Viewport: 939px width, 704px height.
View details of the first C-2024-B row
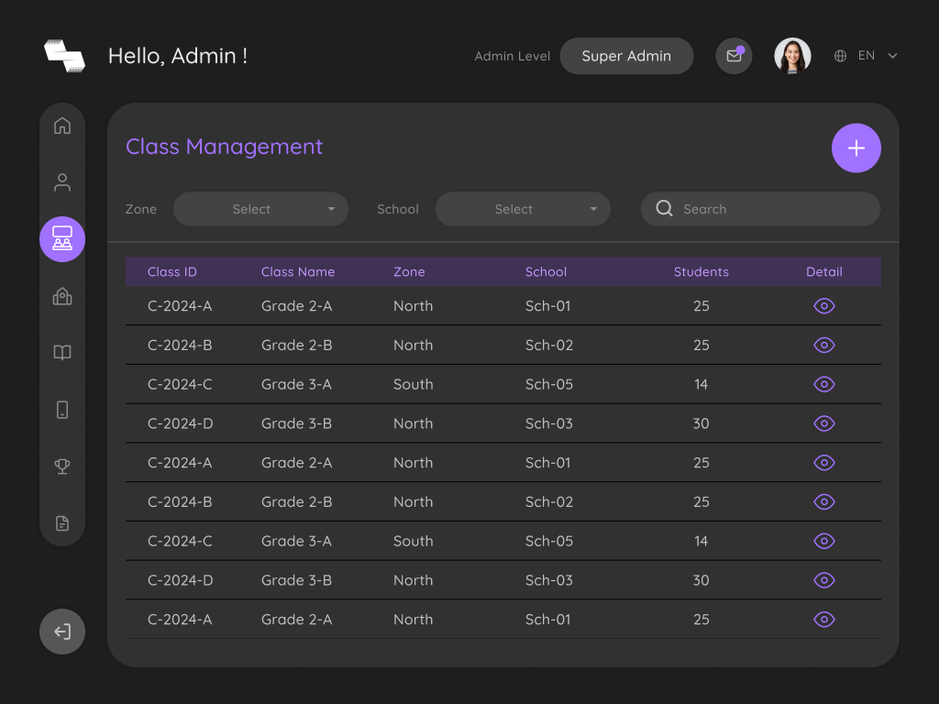[824, 345]
